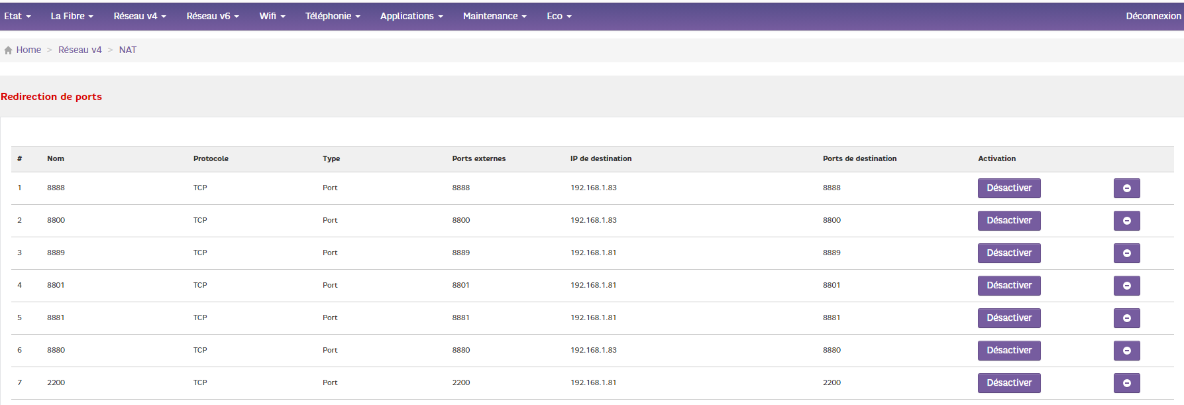Open the Applications menu
Image resolution: width=1184 pixels, height=405 pixels.
click(411, 16)
